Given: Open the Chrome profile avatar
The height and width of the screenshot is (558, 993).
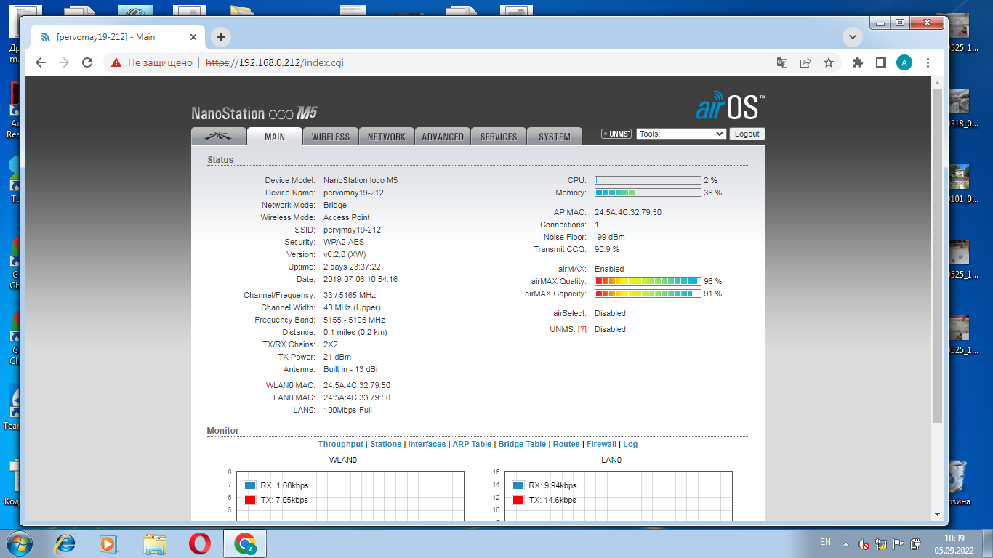Looking at the screenshot, I should 904,62.
